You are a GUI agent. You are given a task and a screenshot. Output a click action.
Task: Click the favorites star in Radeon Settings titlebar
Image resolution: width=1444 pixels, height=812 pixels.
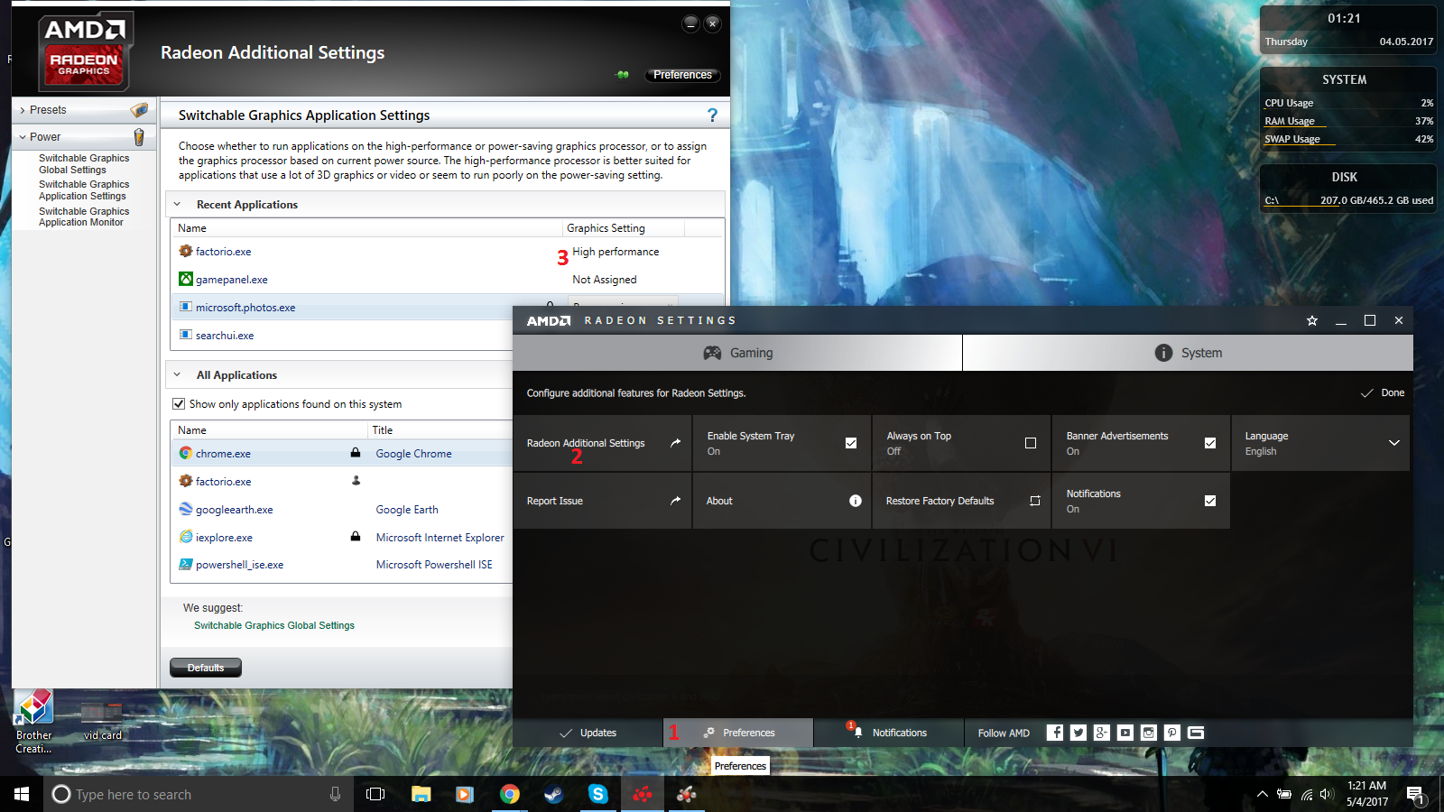(1312, 321)
